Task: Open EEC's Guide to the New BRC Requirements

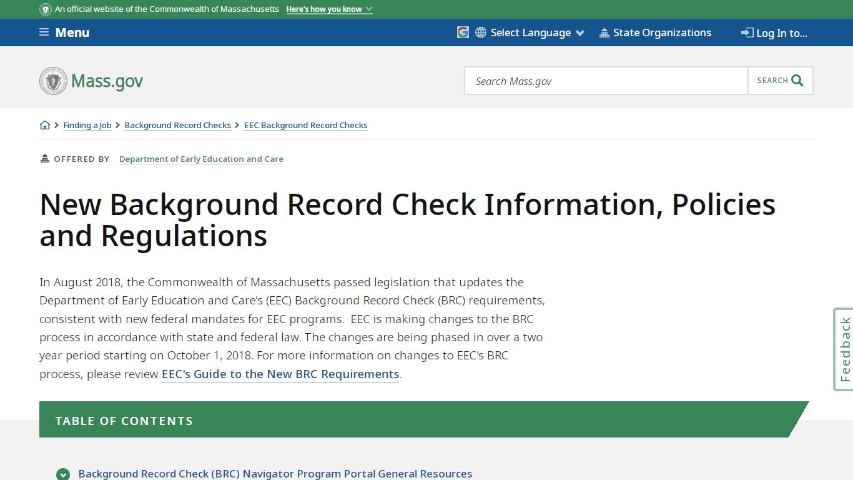Action: point(280,374)
